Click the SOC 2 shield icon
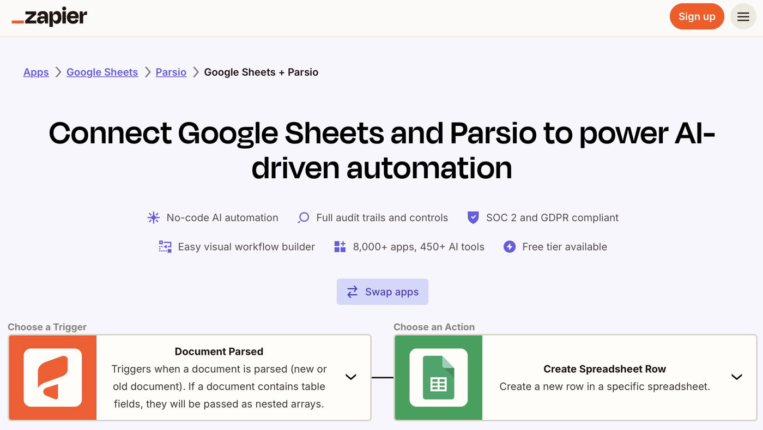763x430 pixels. point(473,217)
